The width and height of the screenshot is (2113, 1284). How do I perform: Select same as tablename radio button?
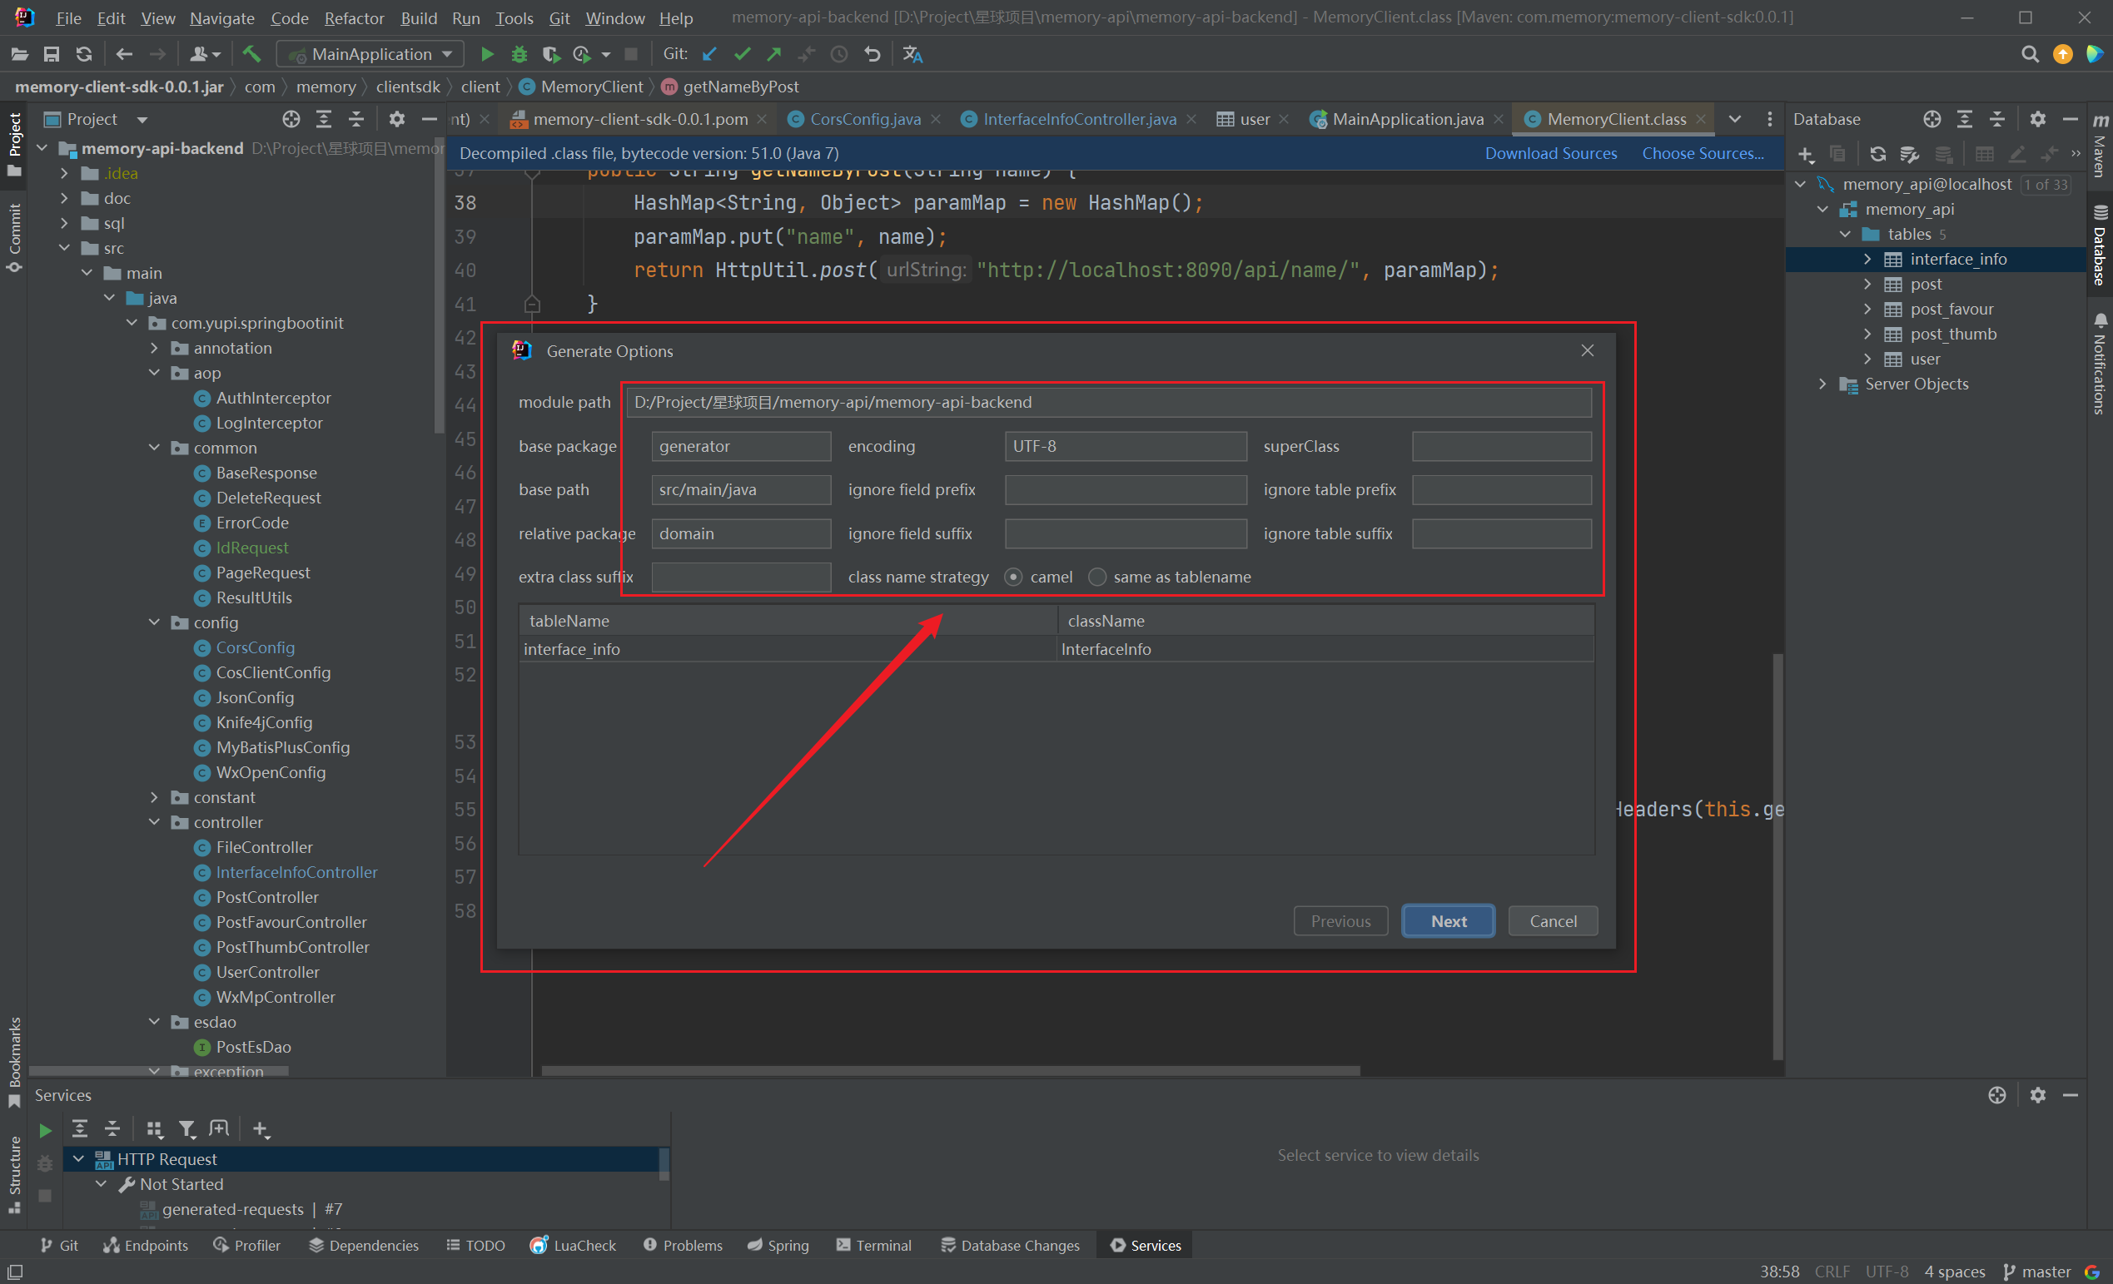[x=1097, y=577]
